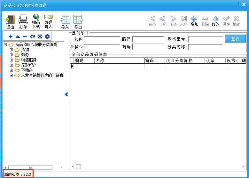Click the table horizontal scrollbar thumb

78,166
